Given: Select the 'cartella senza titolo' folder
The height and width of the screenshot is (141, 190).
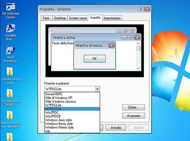Looking at the screenshot, I should (x=11, y=76).
